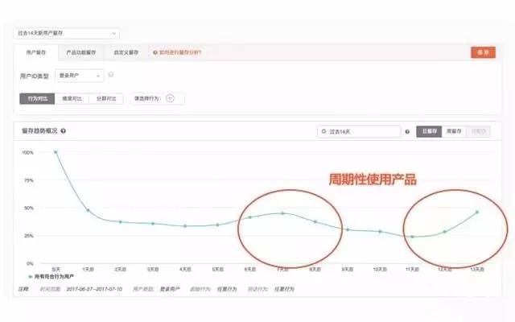Click the data point at 1天后
Image resolution: width=515 pixels, height=322 pixels.
[88, 210]
